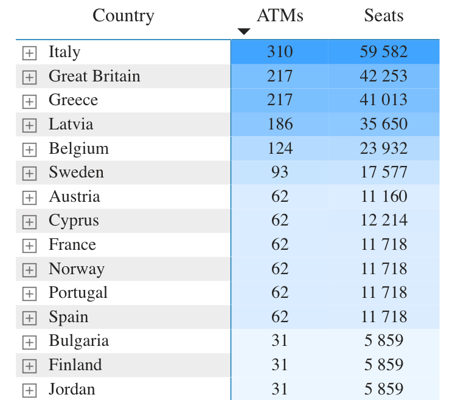
Task: Expand the Latvia row
Action: [x=29, y=125]
